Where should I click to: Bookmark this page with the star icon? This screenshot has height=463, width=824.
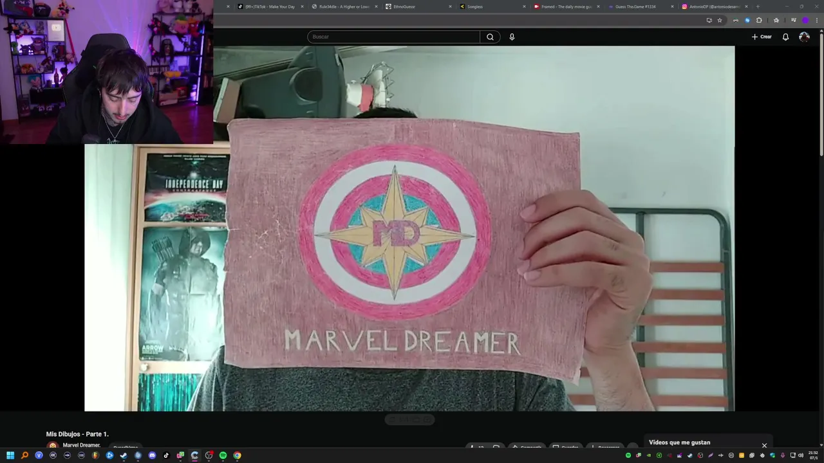point(720,20)
